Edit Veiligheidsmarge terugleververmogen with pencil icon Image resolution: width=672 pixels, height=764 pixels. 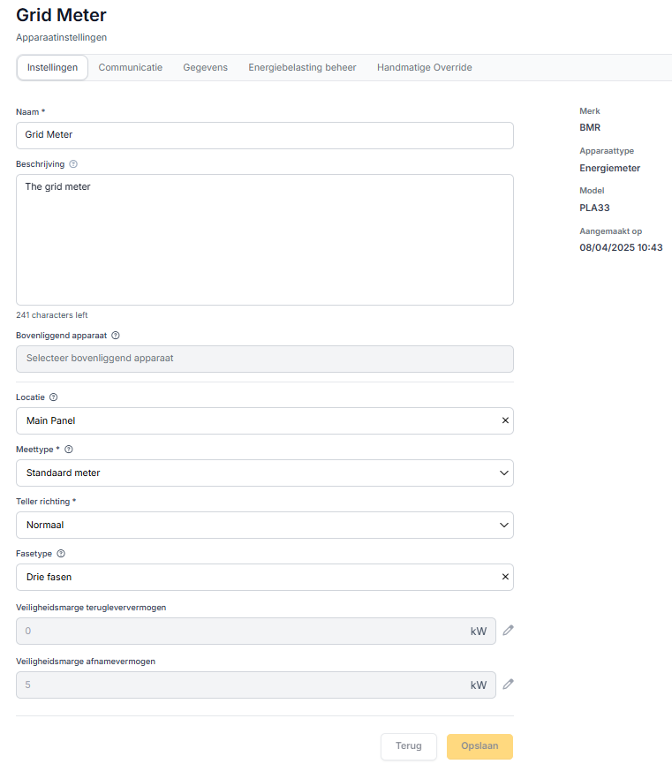508,631
